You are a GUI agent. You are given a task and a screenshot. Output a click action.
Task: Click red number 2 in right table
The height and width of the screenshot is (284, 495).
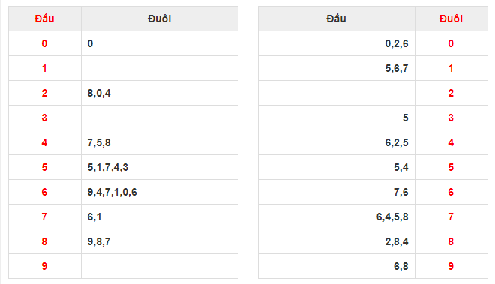coord(451,93)
